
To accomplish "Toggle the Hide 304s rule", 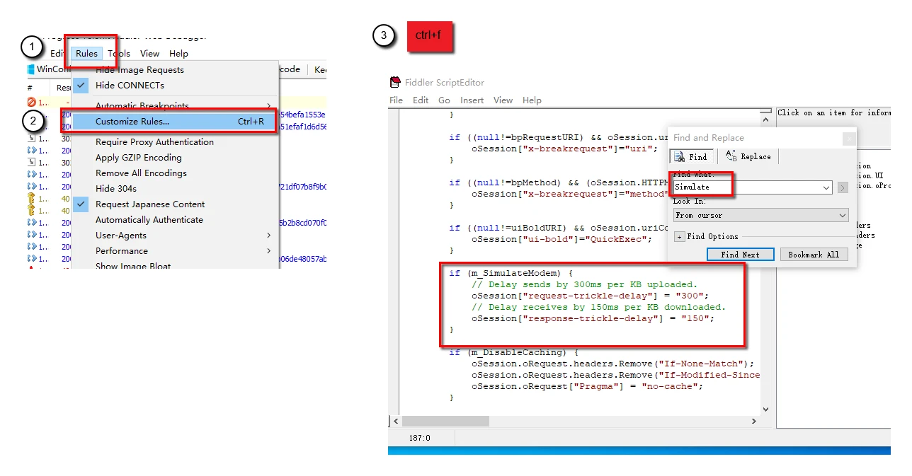I will coord(116,189).
